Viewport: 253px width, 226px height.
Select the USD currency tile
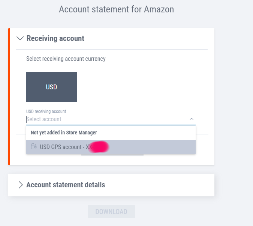click(51, 87)
